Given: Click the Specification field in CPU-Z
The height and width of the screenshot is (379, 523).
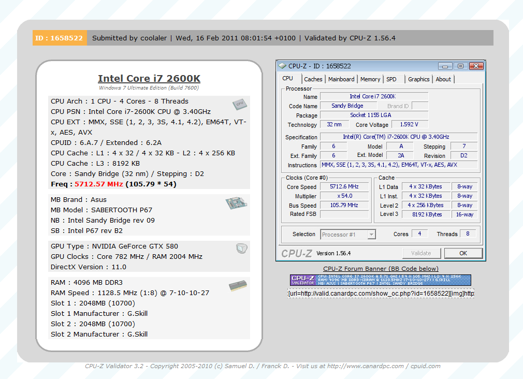Looking at the screenshot, I should [399, 137].
